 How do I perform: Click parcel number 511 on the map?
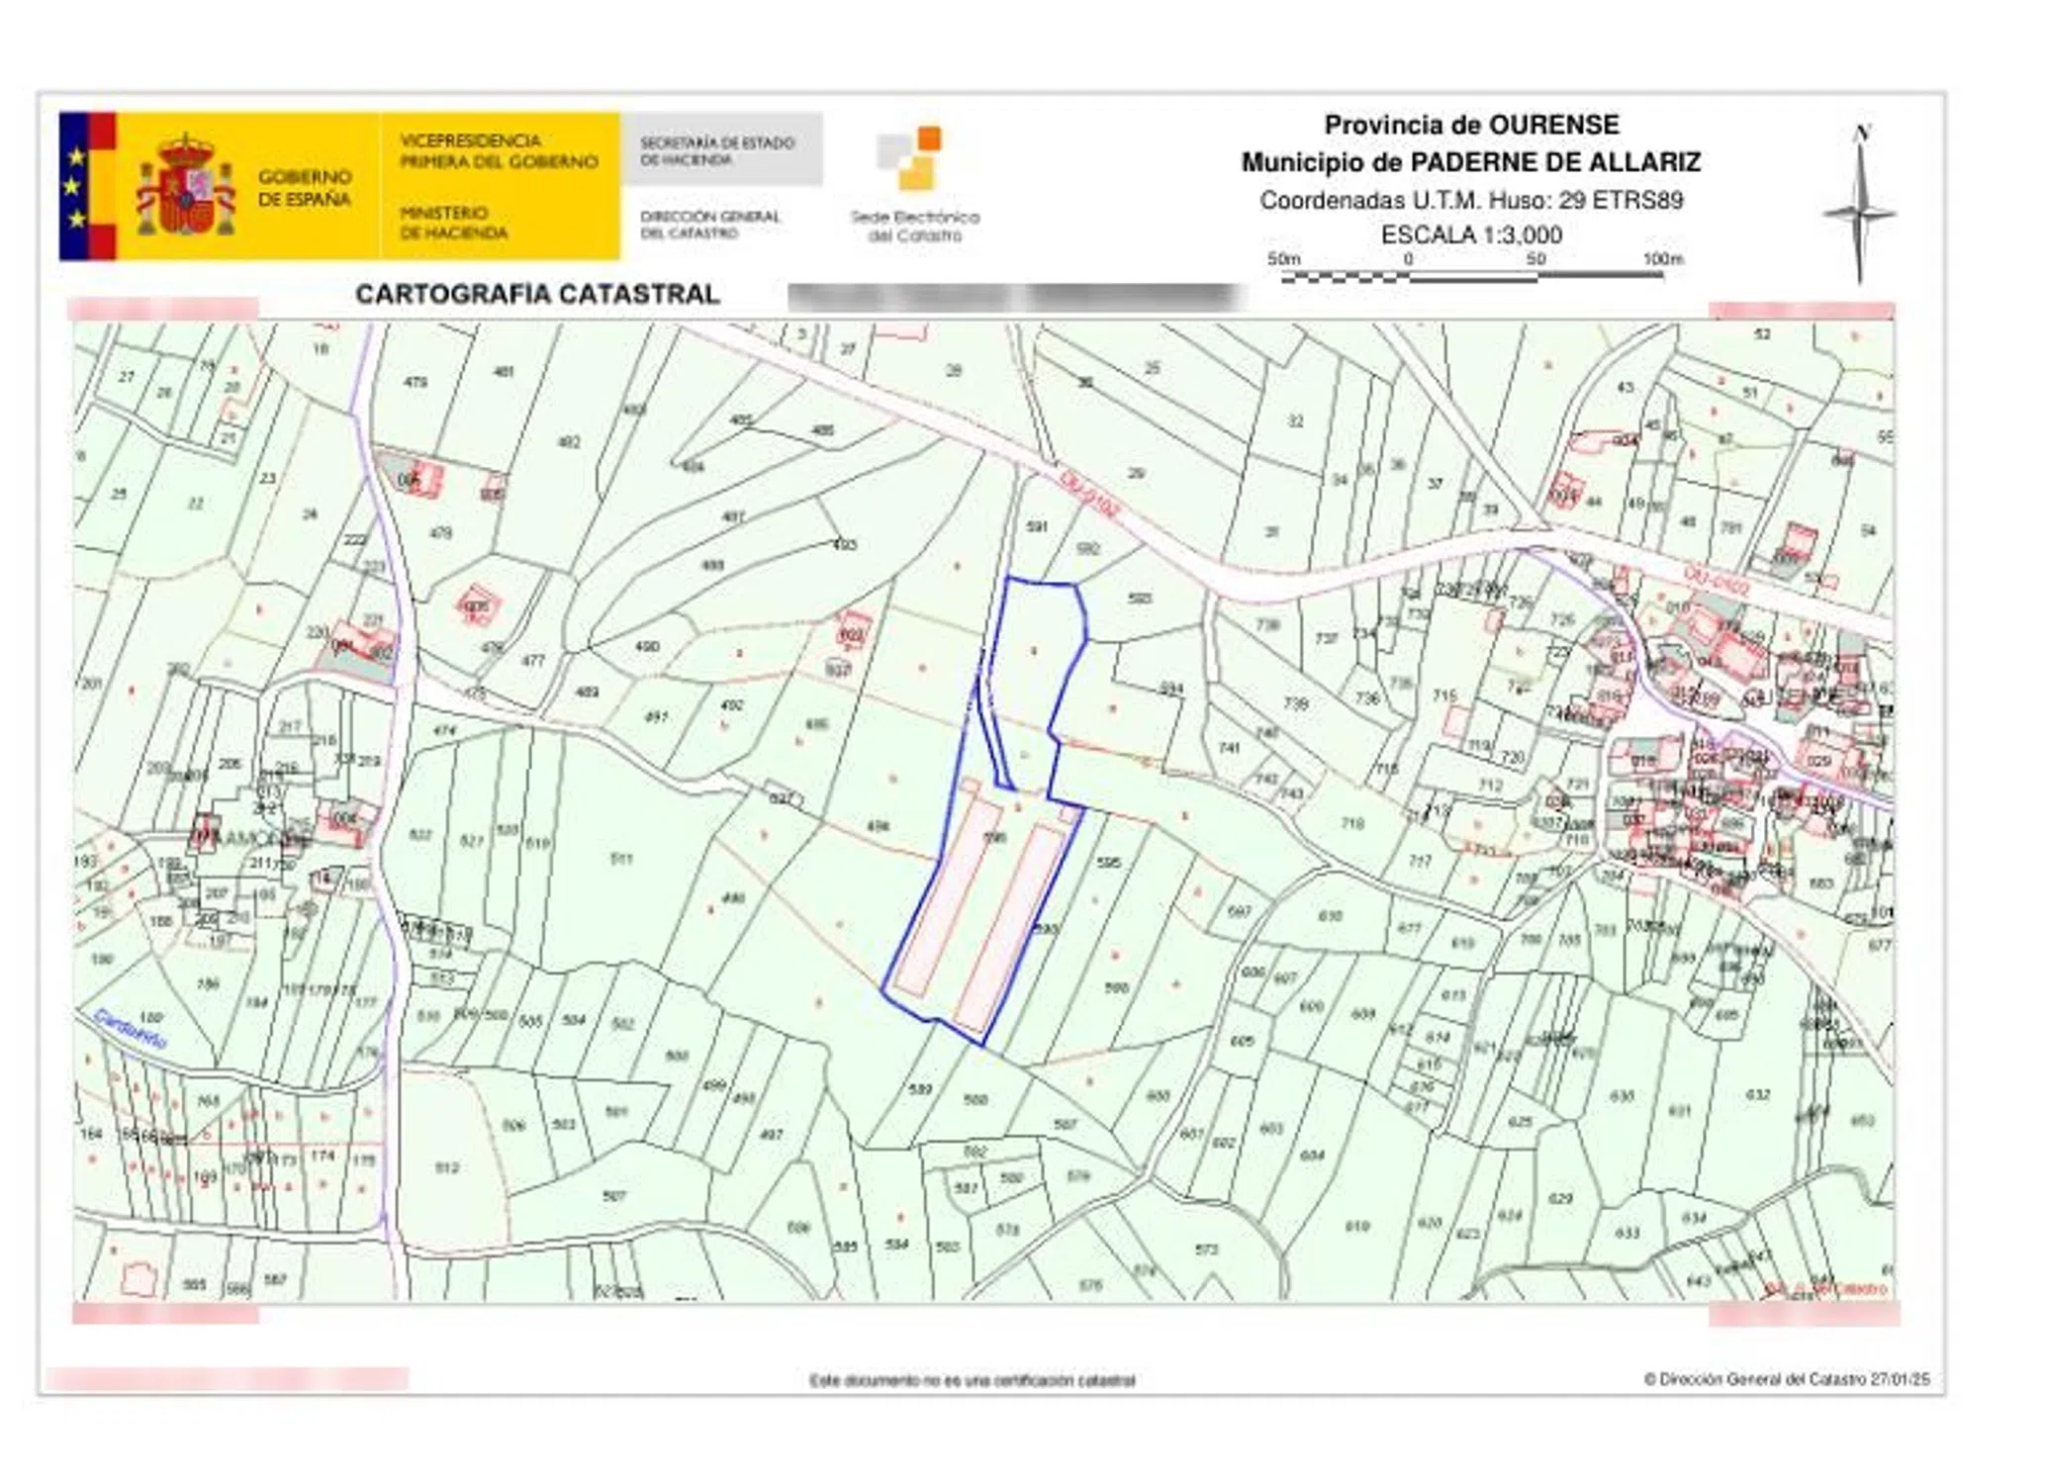pos(620,859)
